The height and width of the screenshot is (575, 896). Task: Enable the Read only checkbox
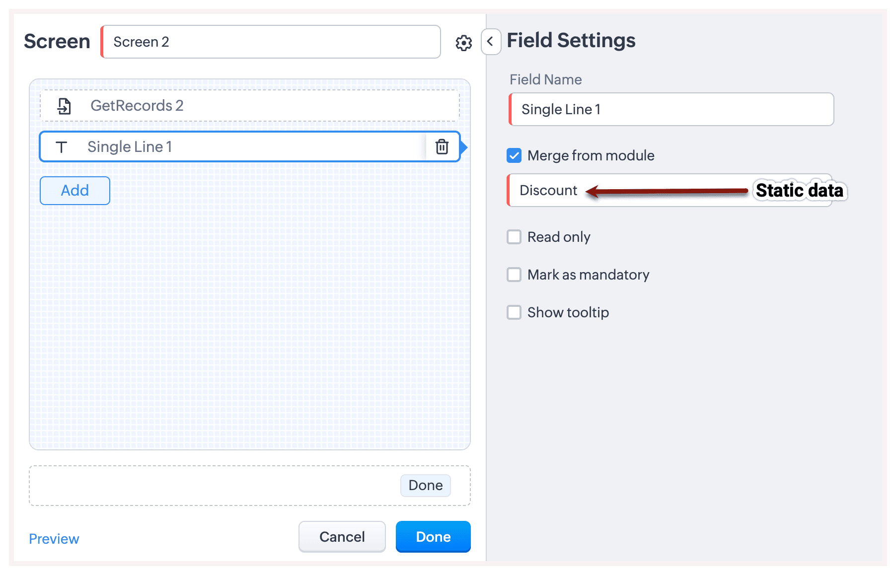514,237
